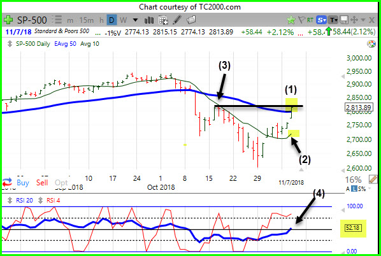Screen dimensions: 381x256
Task: Select the D daily timeframe
Action: pyautogui.click(x=111, y=20)
